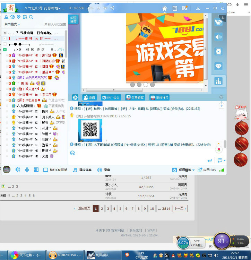Click 下一页 next page button
The width and height of the screenshot is (251, 260).
coord(180,208)
